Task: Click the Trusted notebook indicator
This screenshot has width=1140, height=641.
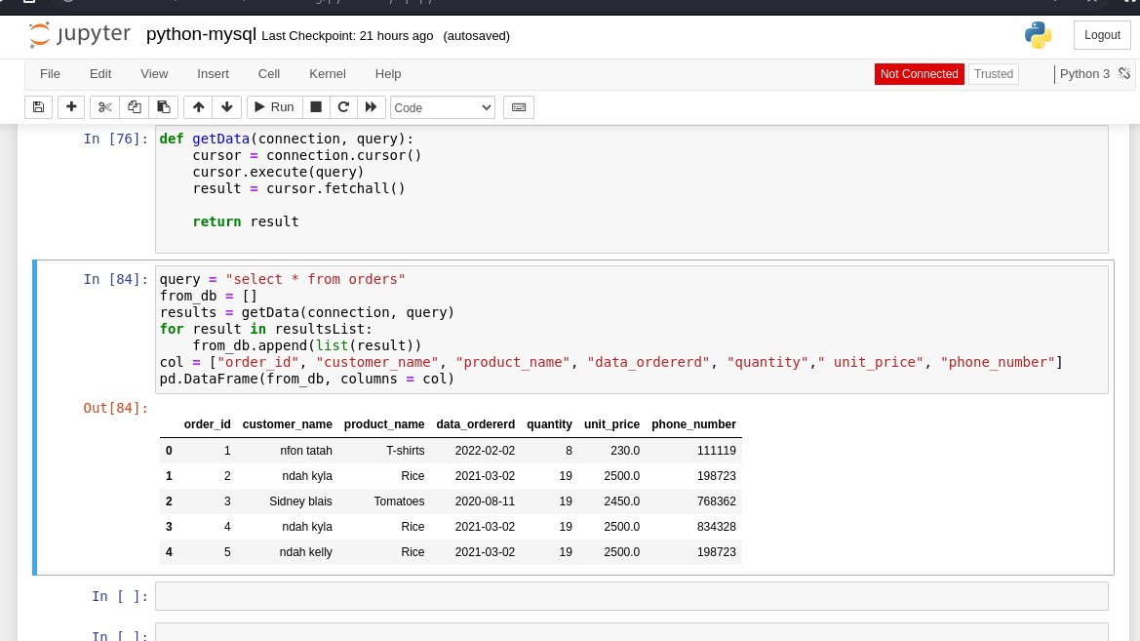Action: [x=993, y=74]
